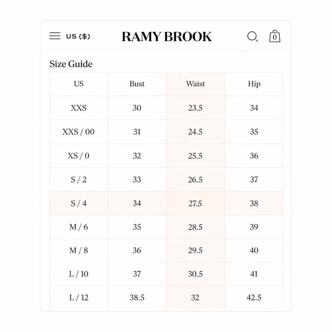Image resolution: width=332 pixels, height=332 pixels.
Task: Click the 42.5 hip measurement cell
Action: [x=254, y=298]
